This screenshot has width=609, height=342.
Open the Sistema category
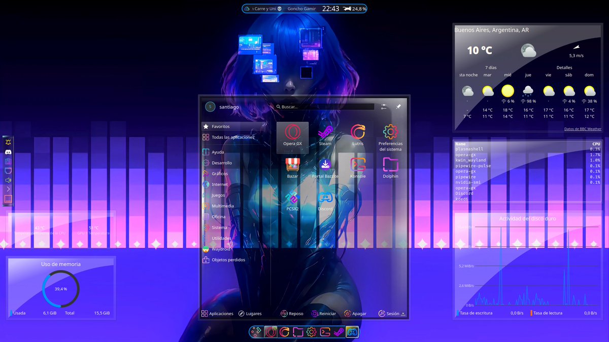[x=234, y=227]
